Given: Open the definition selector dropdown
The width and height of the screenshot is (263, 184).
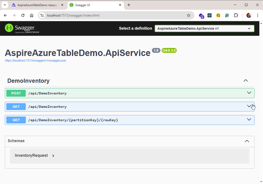Looking at the screenshot, I should [204, 28].
